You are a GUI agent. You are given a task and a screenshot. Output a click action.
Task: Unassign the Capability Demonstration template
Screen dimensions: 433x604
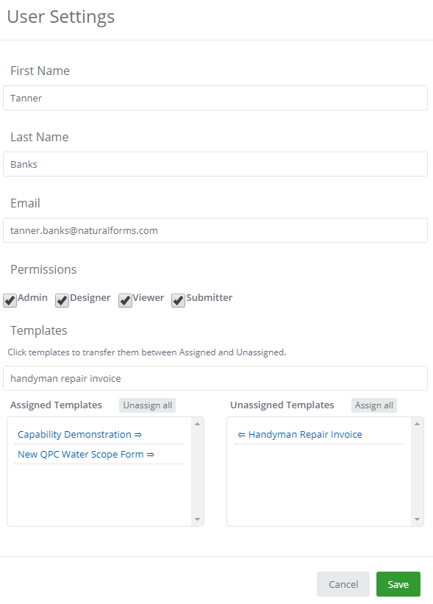click(x=79, y=435)
